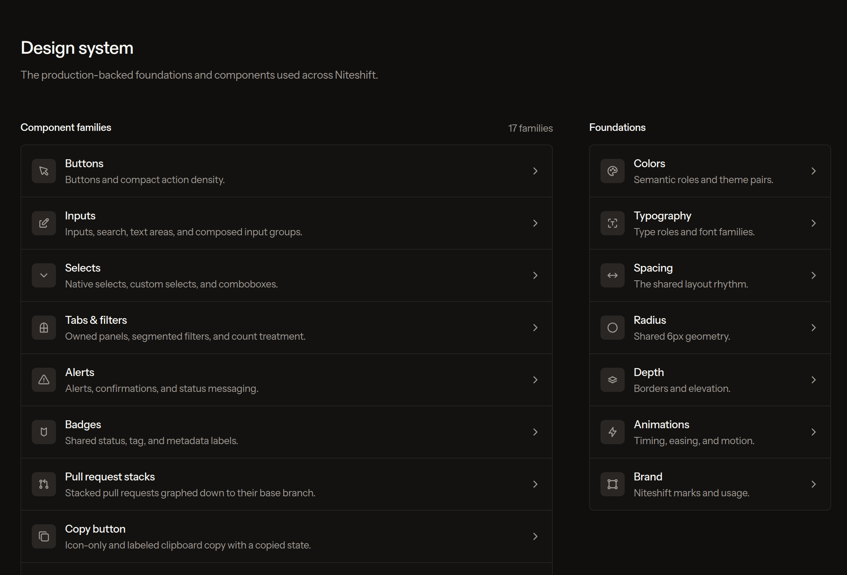Open the Spacing foundation
The image size is (847, 575).
coord(710,275)
